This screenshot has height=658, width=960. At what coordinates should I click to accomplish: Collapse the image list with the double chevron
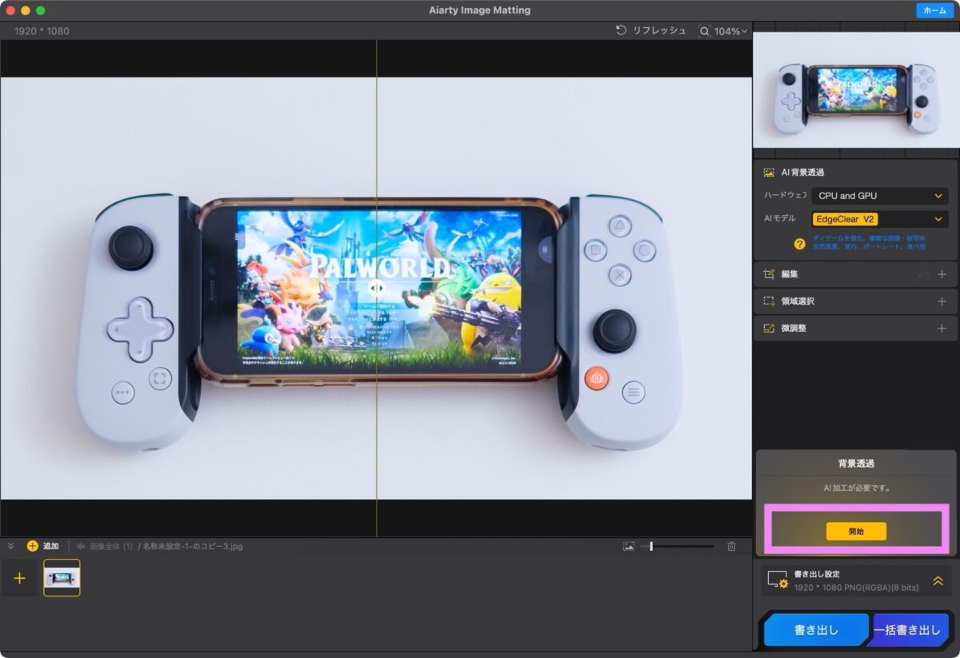click(11, 546)
